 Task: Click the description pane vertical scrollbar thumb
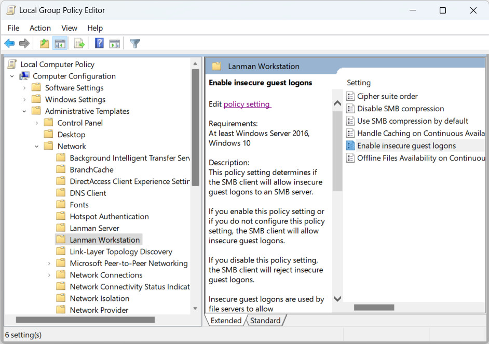tap(337, 151)
